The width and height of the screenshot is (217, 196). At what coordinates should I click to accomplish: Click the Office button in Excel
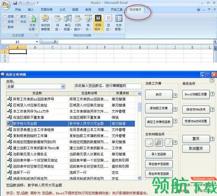[6, 5]
